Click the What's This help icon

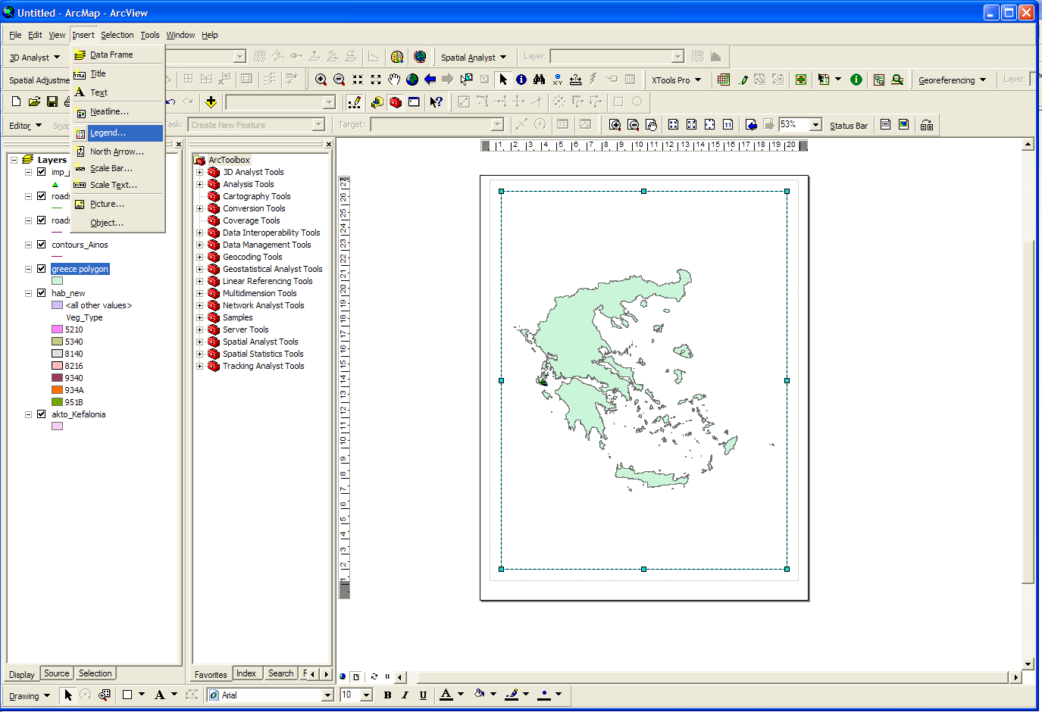click(x=436, y=102)
